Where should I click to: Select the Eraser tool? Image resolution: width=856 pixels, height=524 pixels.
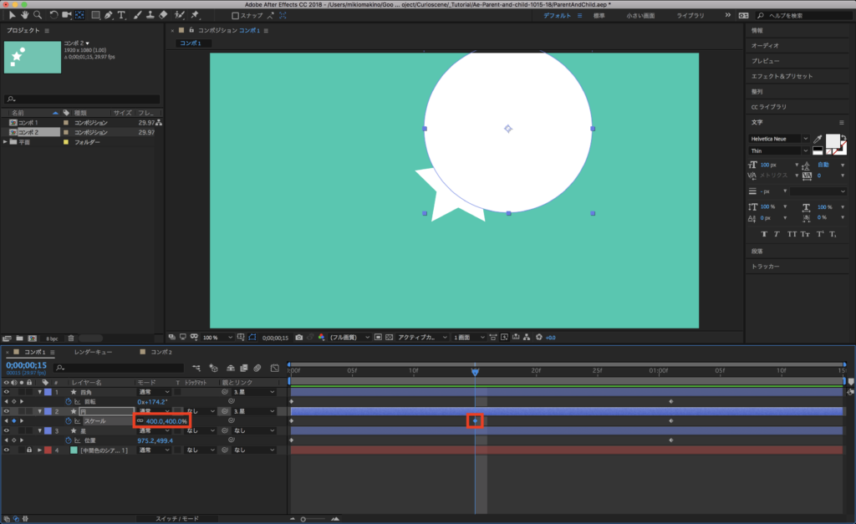point(163,15)
